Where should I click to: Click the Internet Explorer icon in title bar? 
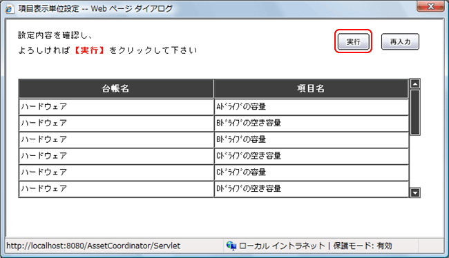coord(10,9)
